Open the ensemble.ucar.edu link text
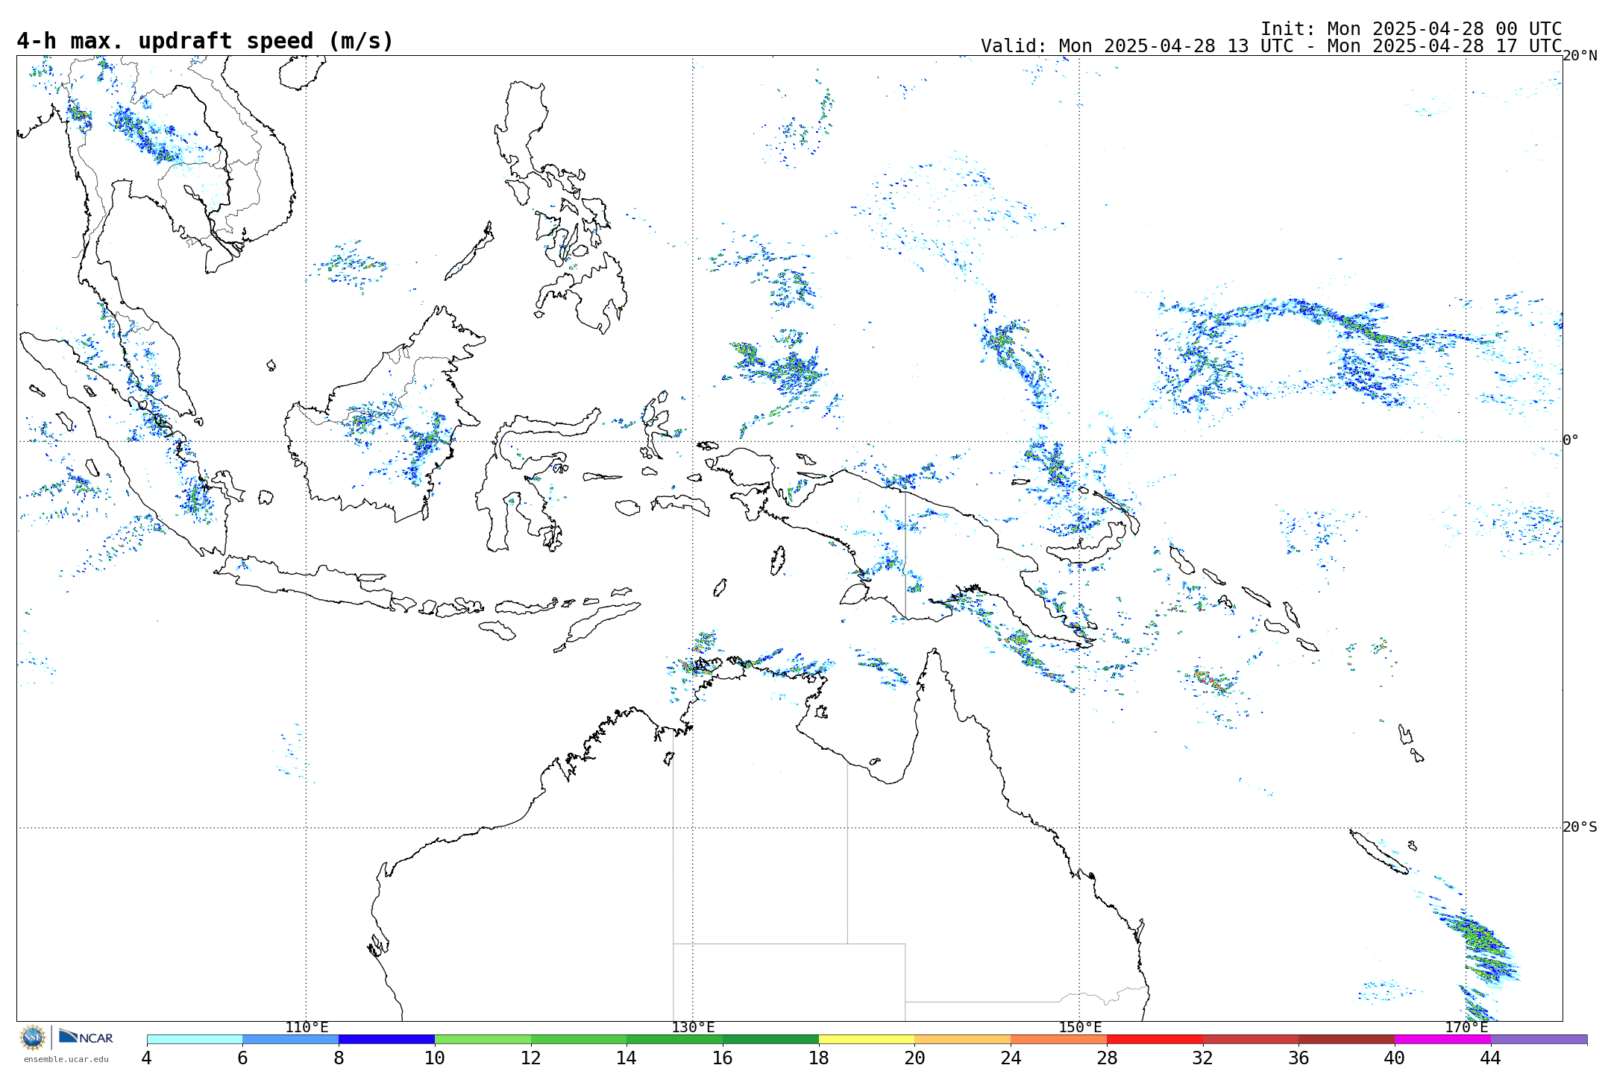The height and width of the screenshot is (1068, 1611). 66,1059
